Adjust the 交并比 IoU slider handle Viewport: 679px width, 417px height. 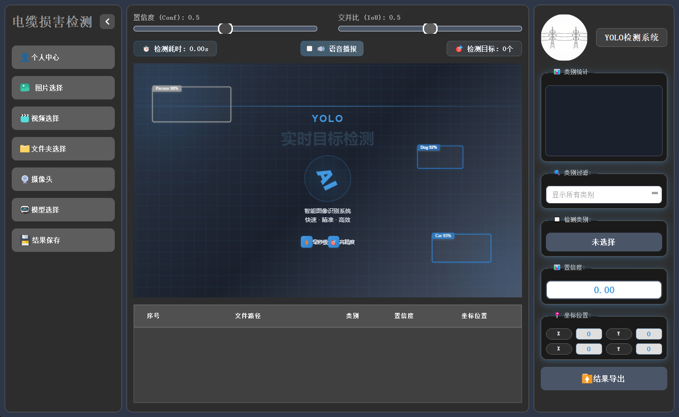pos(430,29)
